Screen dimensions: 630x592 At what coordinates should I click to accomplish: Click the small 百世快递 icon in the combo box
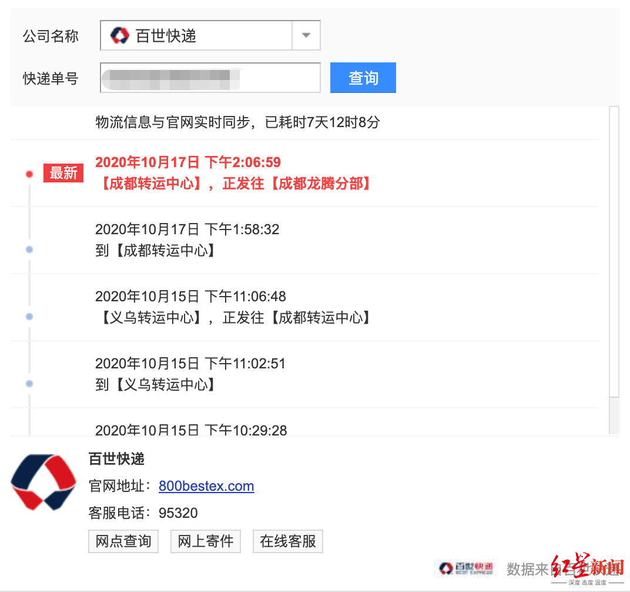point(120,35)
